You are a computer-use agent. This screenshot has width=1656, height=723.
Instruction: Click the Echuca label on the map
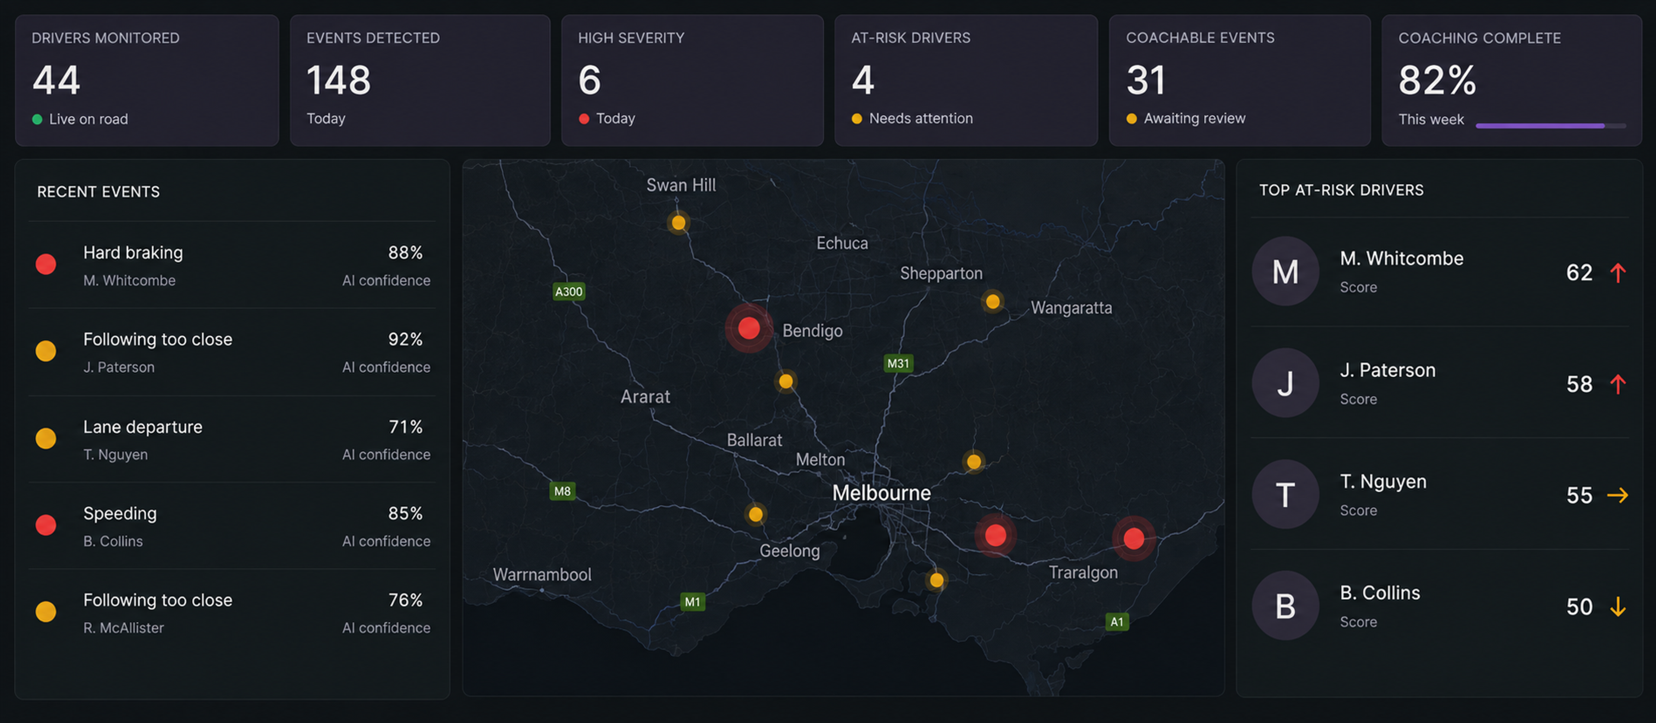[842, 243]
